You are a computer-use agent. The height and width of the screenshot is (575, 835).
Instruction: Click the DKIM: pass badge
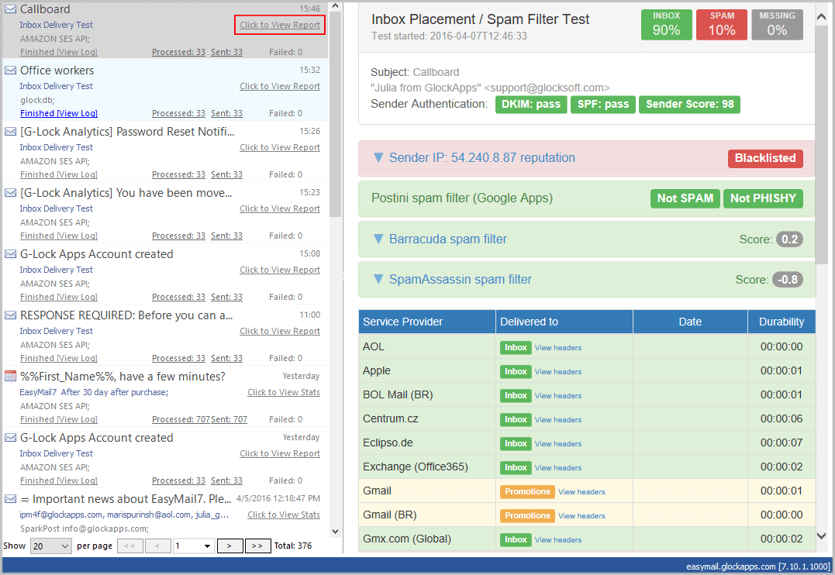pyautogui.click(x=531, y=105)
